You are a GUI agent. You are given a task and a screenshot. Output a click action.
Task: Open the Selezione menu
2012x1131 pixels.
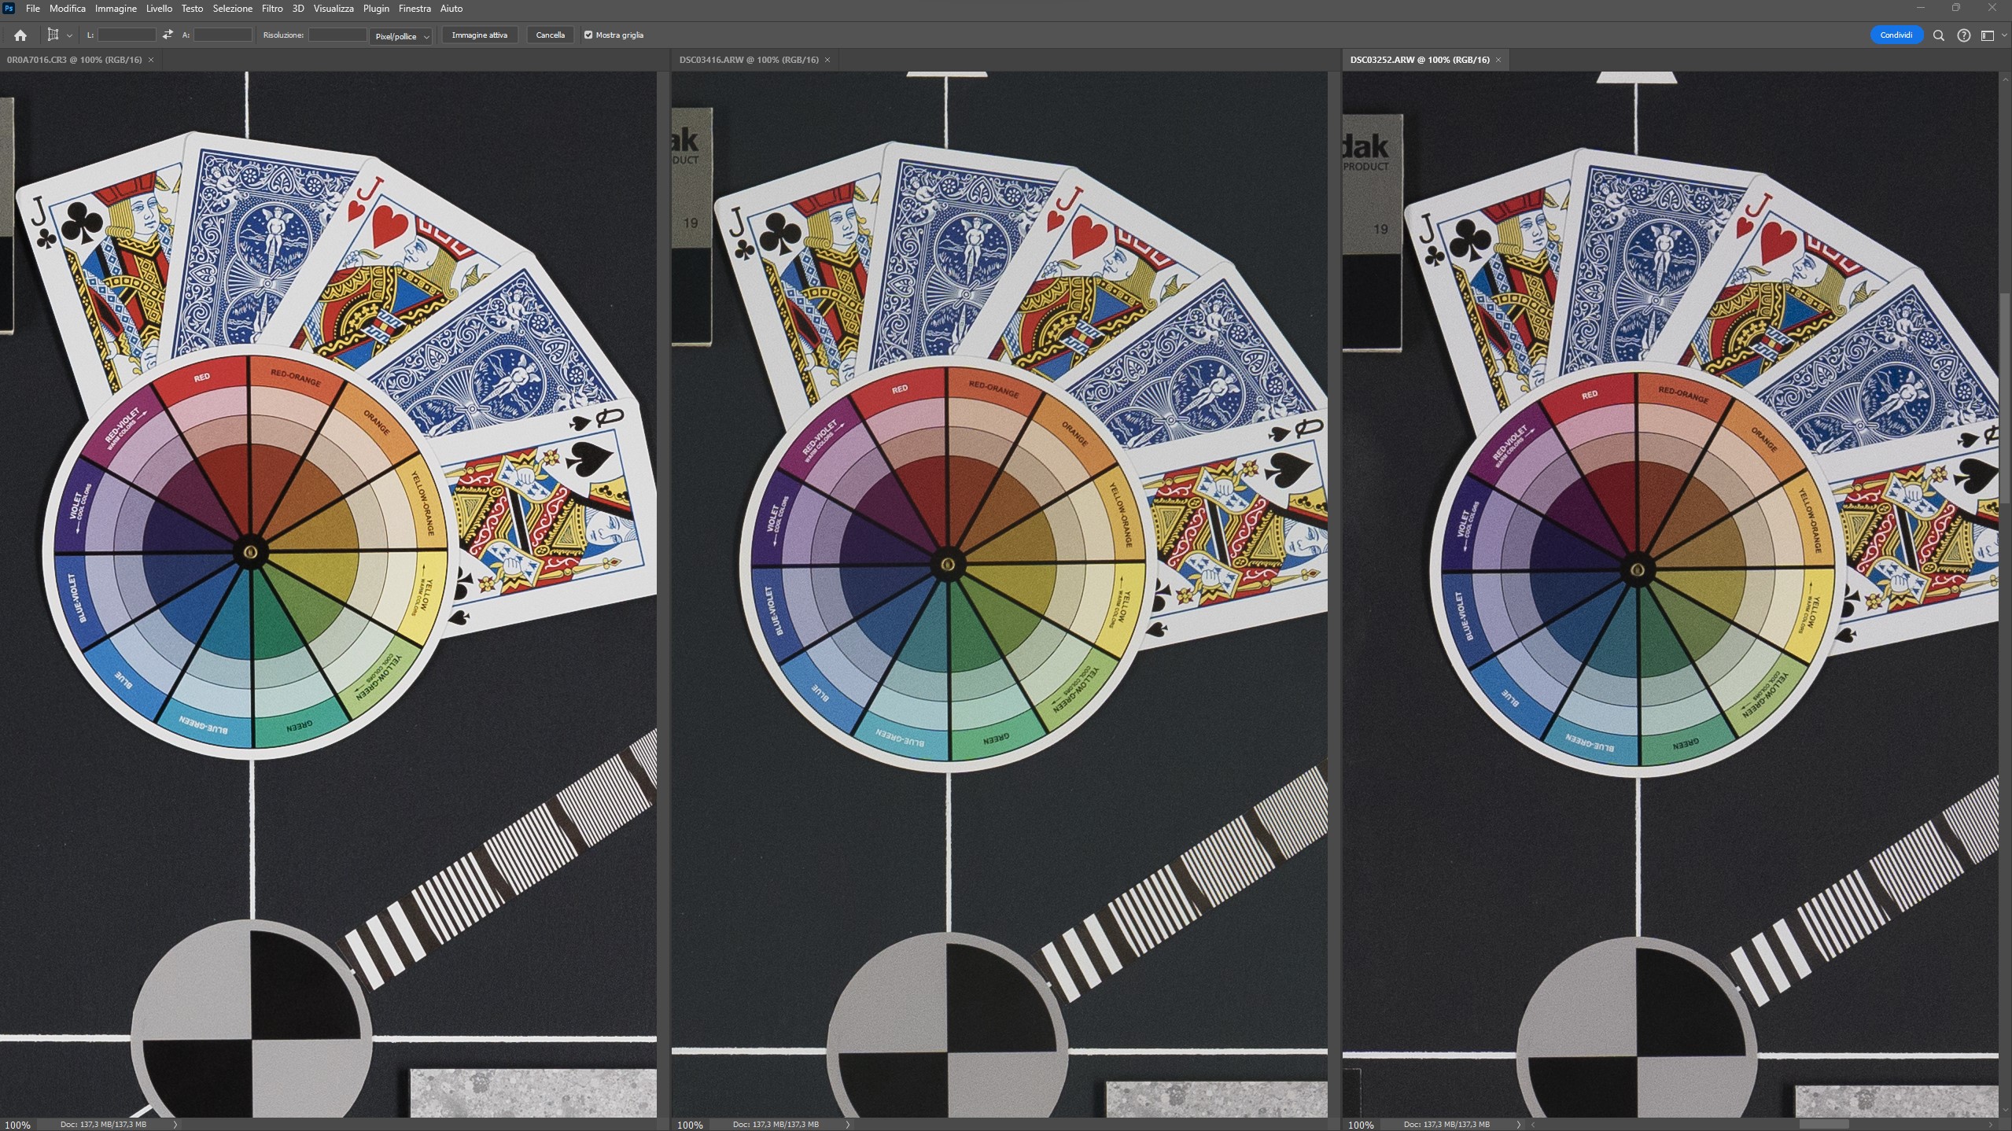232,9
